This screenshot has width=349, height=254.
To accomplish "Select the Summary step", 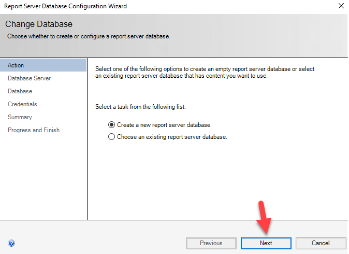I will [20, 117].
